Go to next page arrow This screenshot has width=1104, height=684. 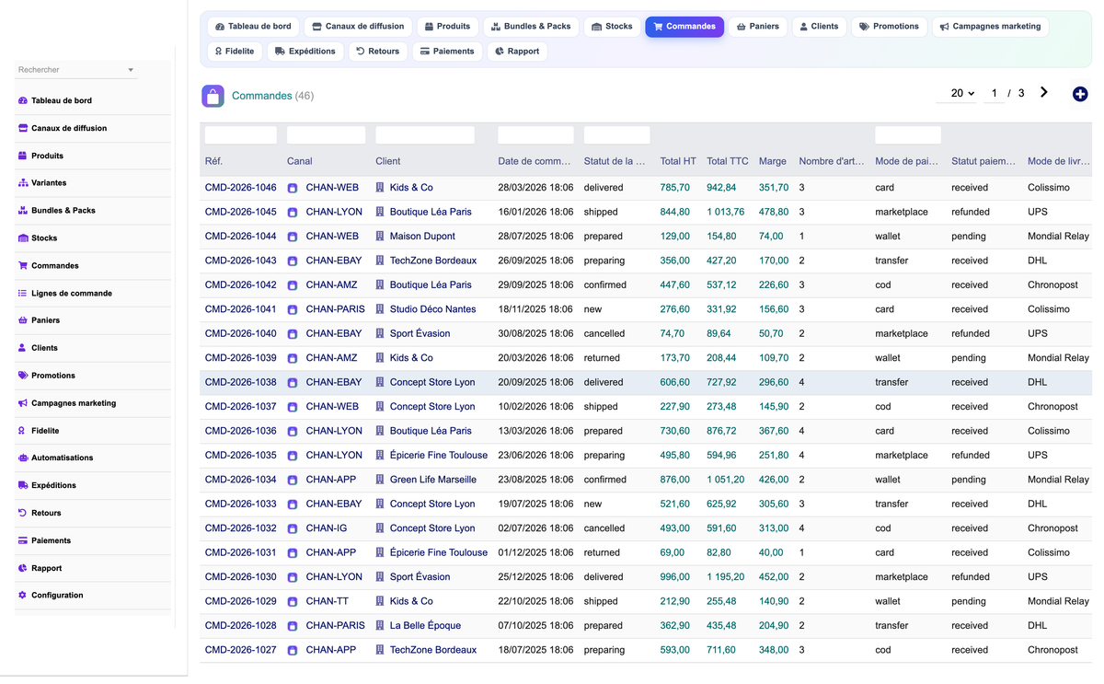point(1044,92)
